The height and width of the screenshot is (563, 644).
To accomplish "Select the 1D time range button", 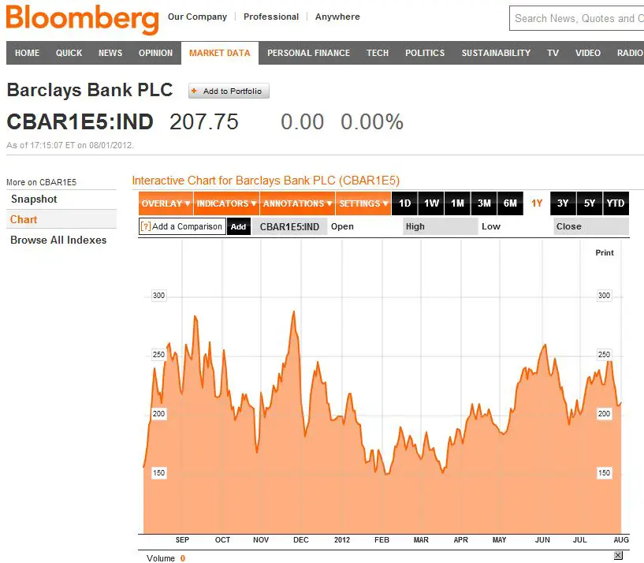I will click(404, 203).
